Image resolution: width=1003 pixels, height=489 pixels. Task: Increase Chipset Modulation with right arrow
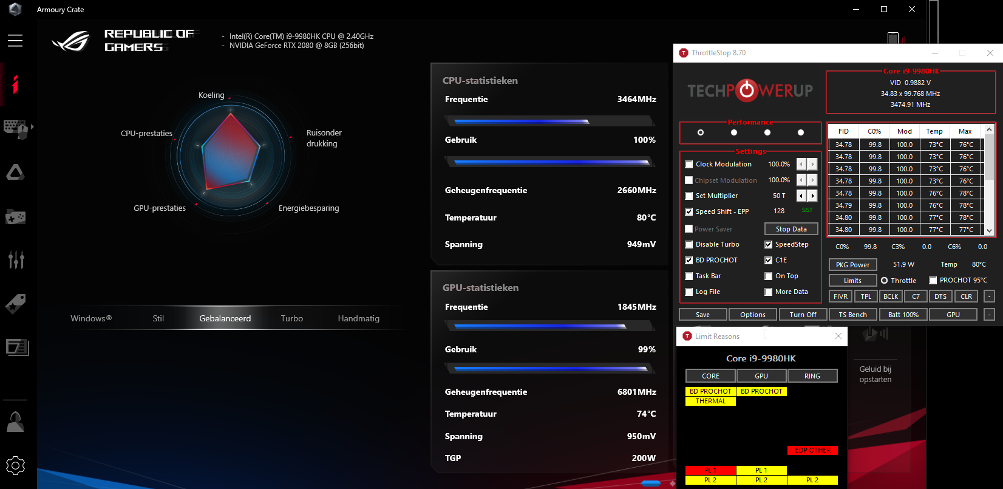pos(812,180)
